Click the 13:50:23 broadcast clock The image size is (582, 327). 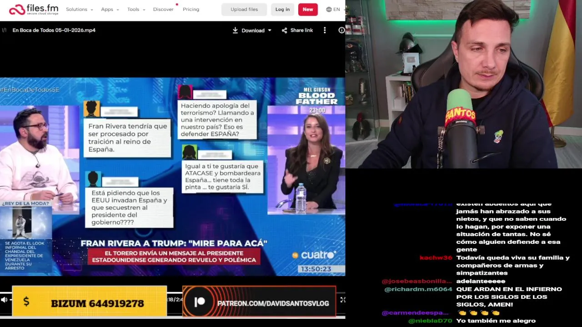click(x=316, y=269)
